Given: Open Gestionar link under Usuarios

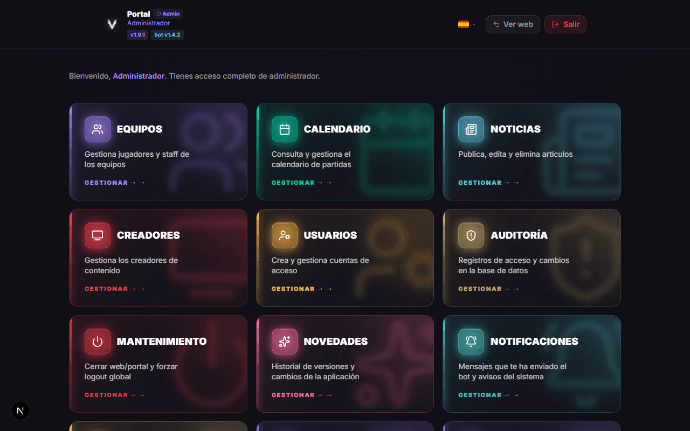Looking at the screenshot, I should [x=302, y=289].
